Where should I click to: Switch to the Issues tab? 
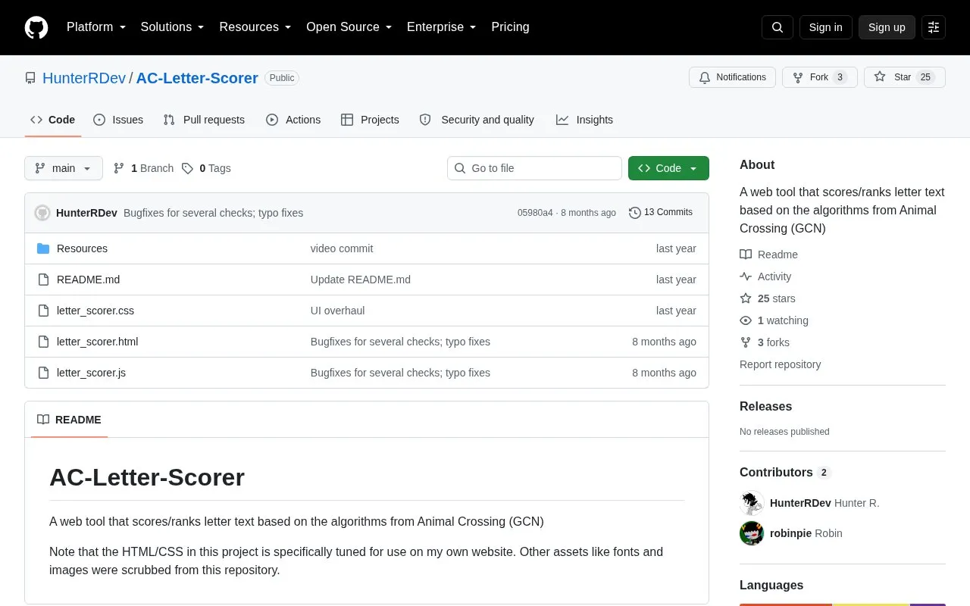point(118,120)
